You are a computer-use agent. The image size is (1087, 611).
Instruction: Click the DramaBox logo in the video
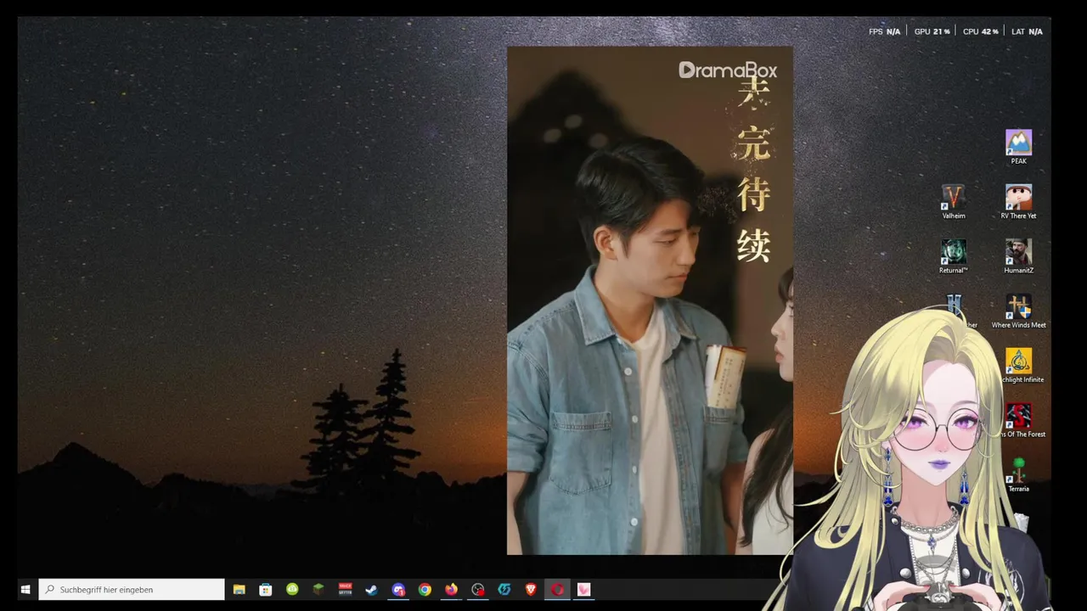click(728, 70)
